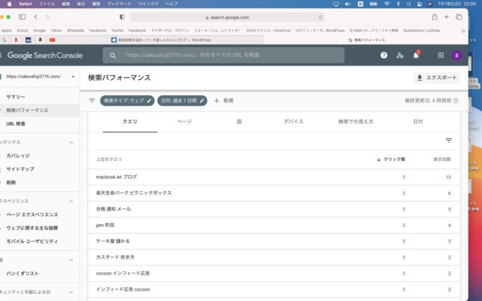Viewport: 482px width, 301px height.
Task: Click the Safari address bar
Action: (228, 17)
